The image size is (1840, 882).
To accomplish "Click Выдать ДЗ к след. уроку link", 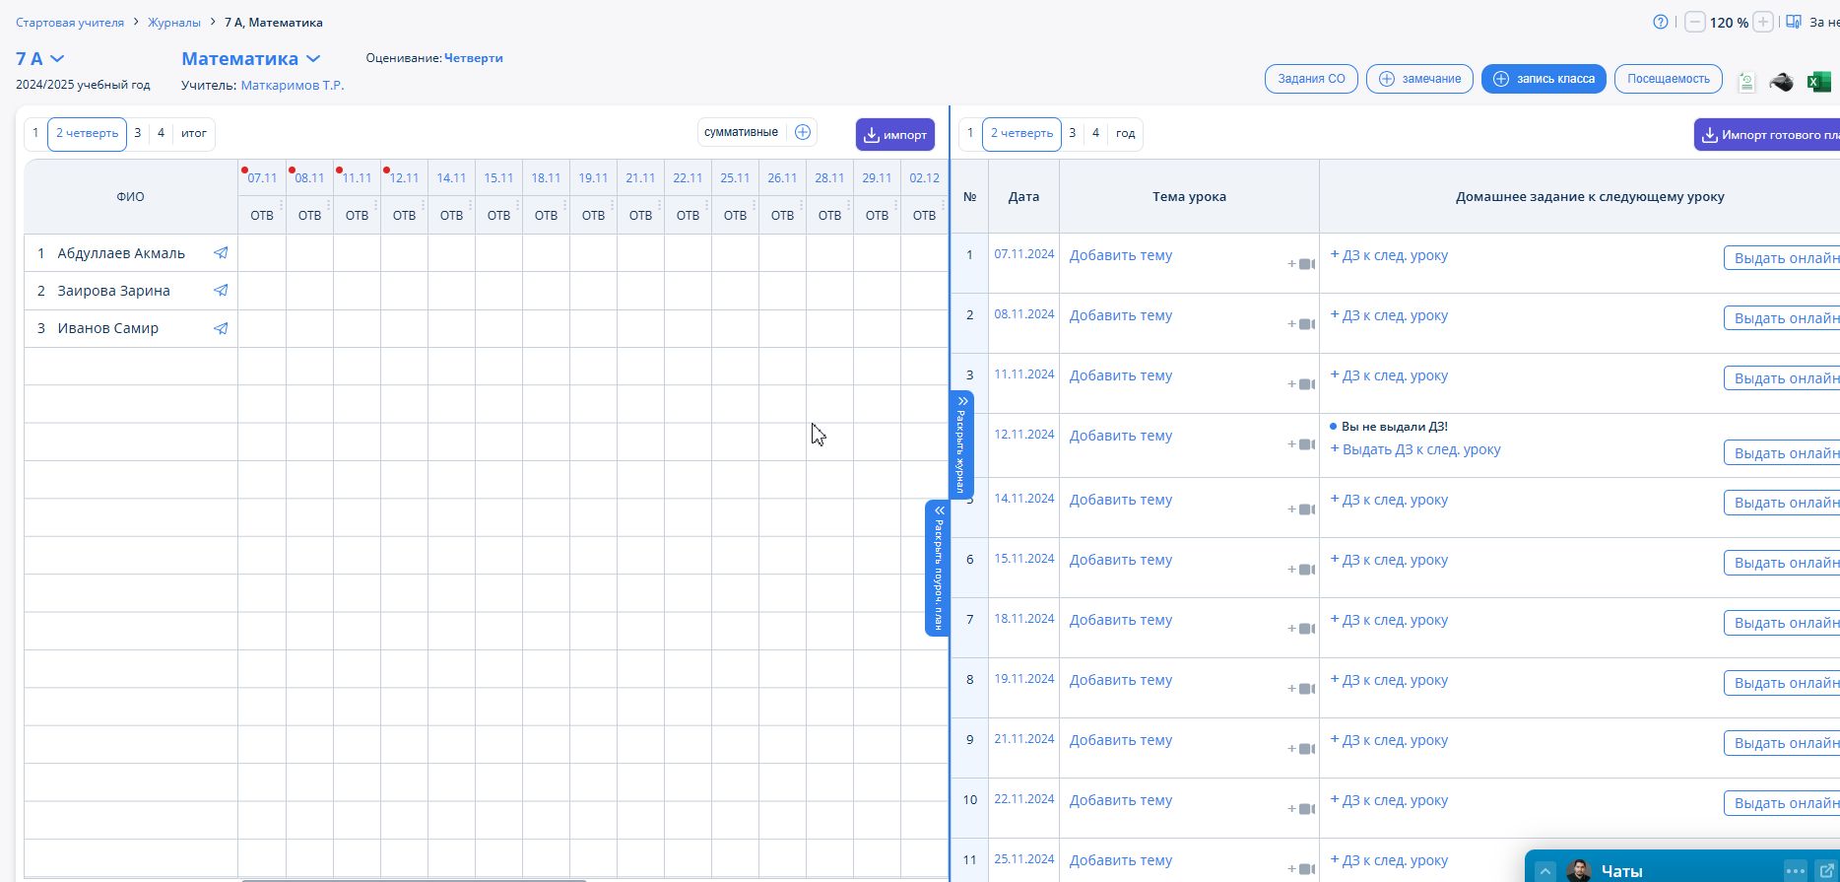I will (x=1415, y=449).
